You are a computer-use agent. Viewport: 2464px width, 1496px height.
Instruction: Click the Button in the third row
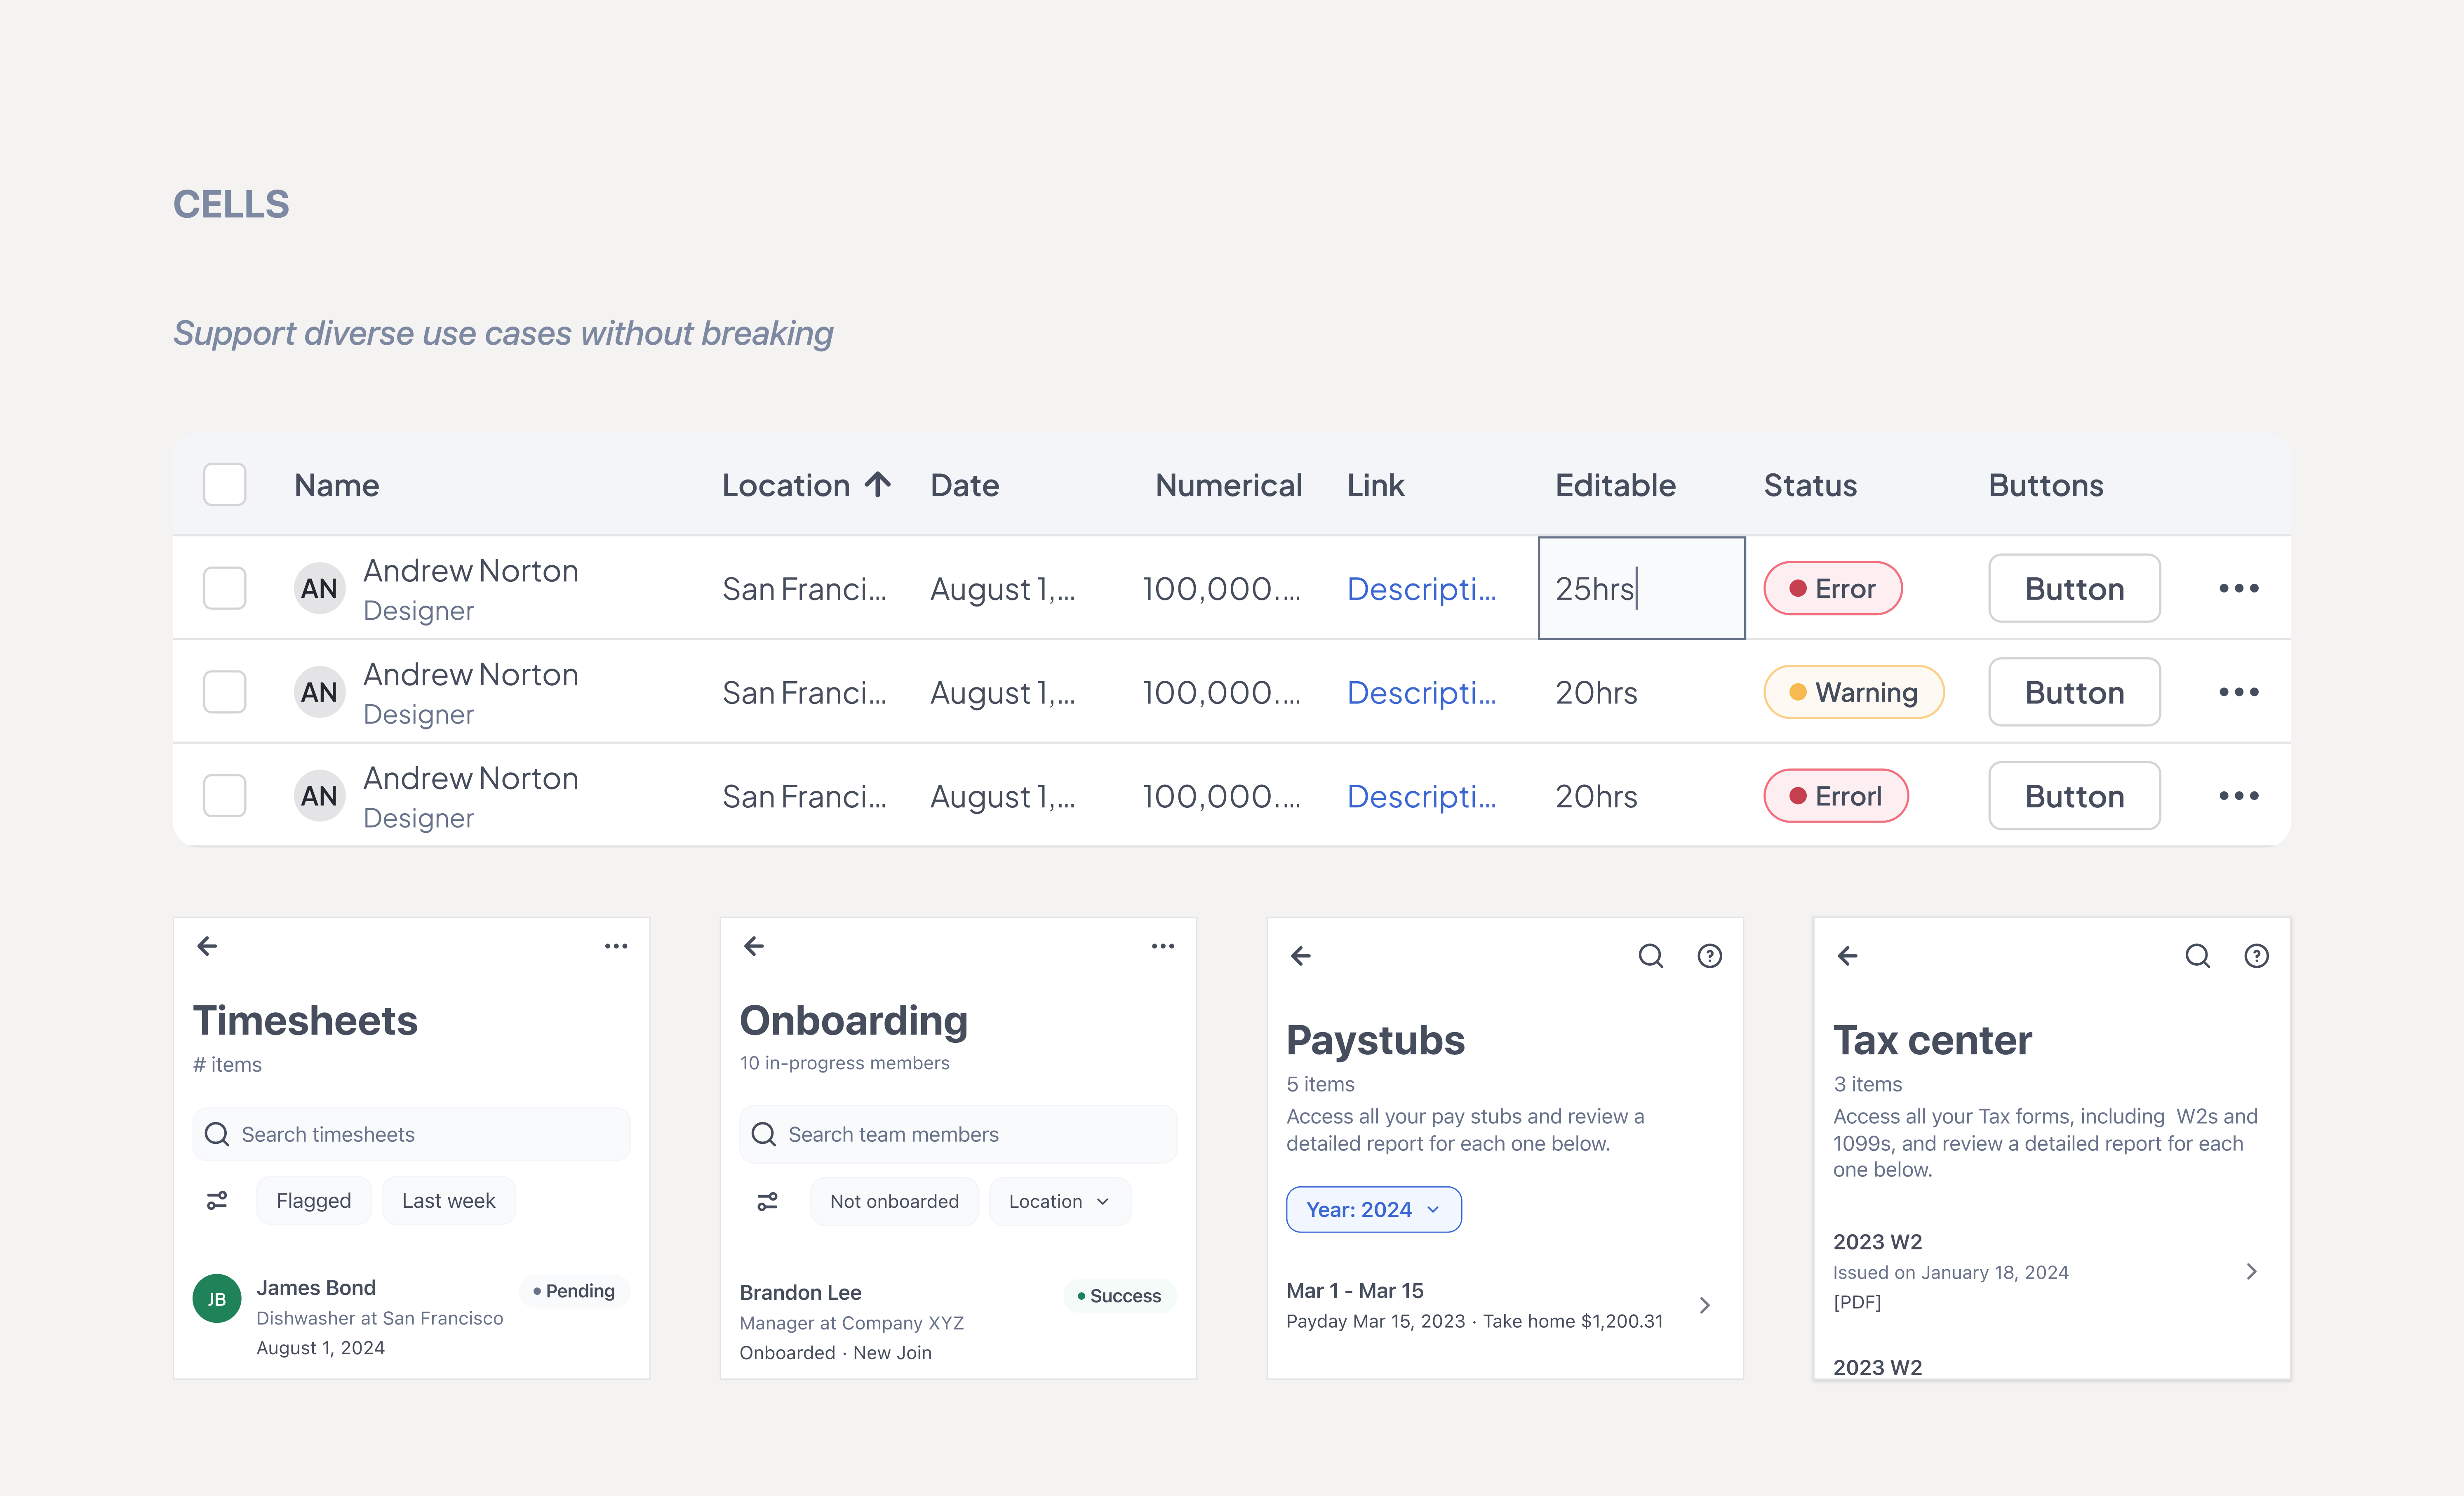pyautogui.click(x=2075, y=796)
